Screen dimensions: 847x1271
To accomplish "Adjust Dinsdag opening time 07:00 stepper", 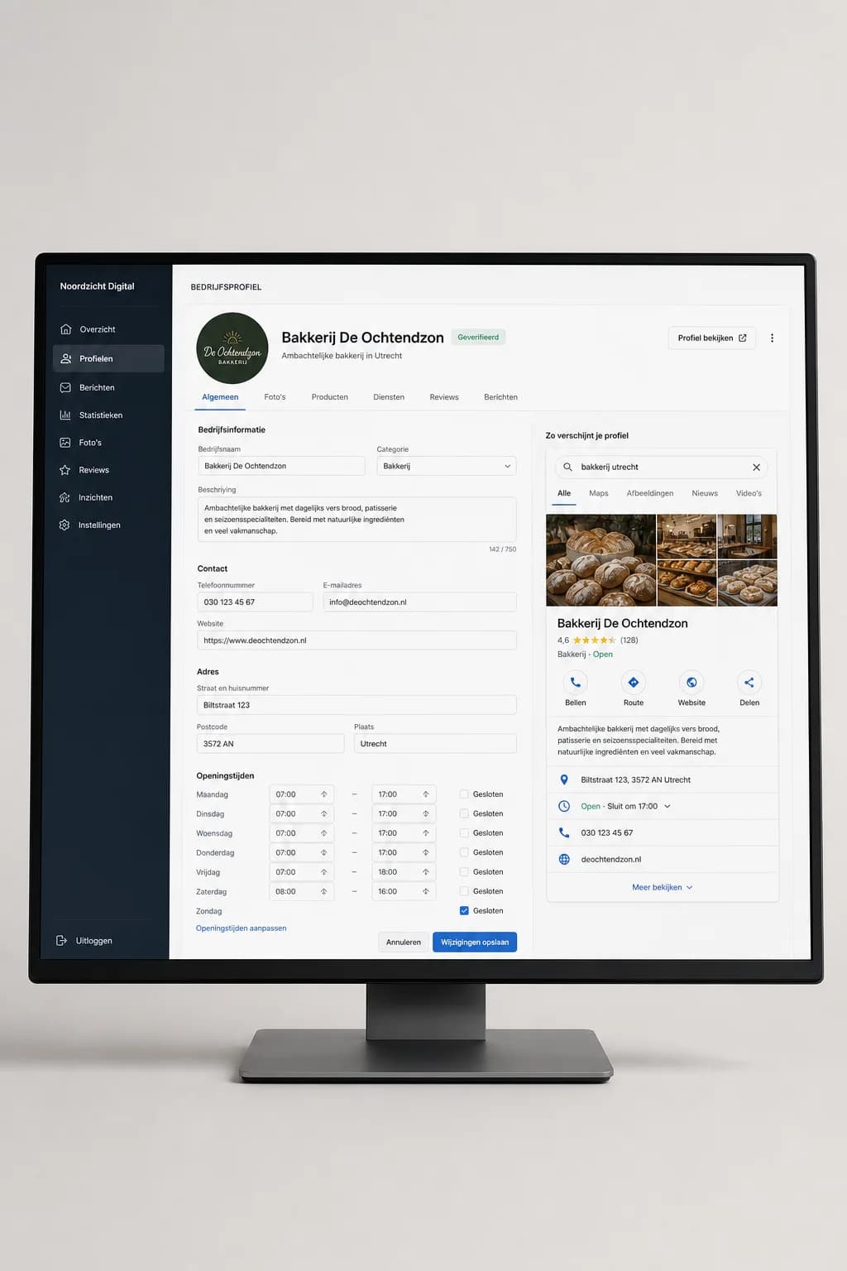I will tap(323, 813).
